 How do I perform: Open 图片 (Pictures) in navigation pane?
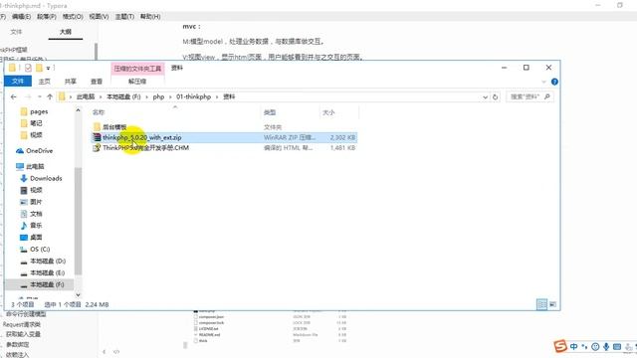(x=36, y=202)
